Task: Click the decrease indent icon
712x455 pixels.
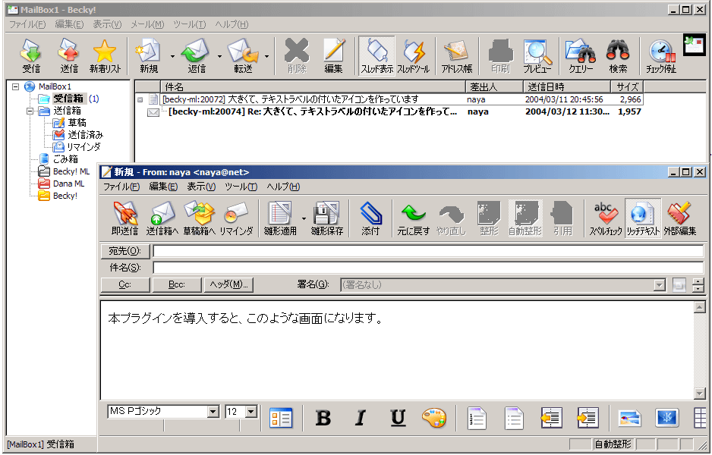Action: [551, 418]
